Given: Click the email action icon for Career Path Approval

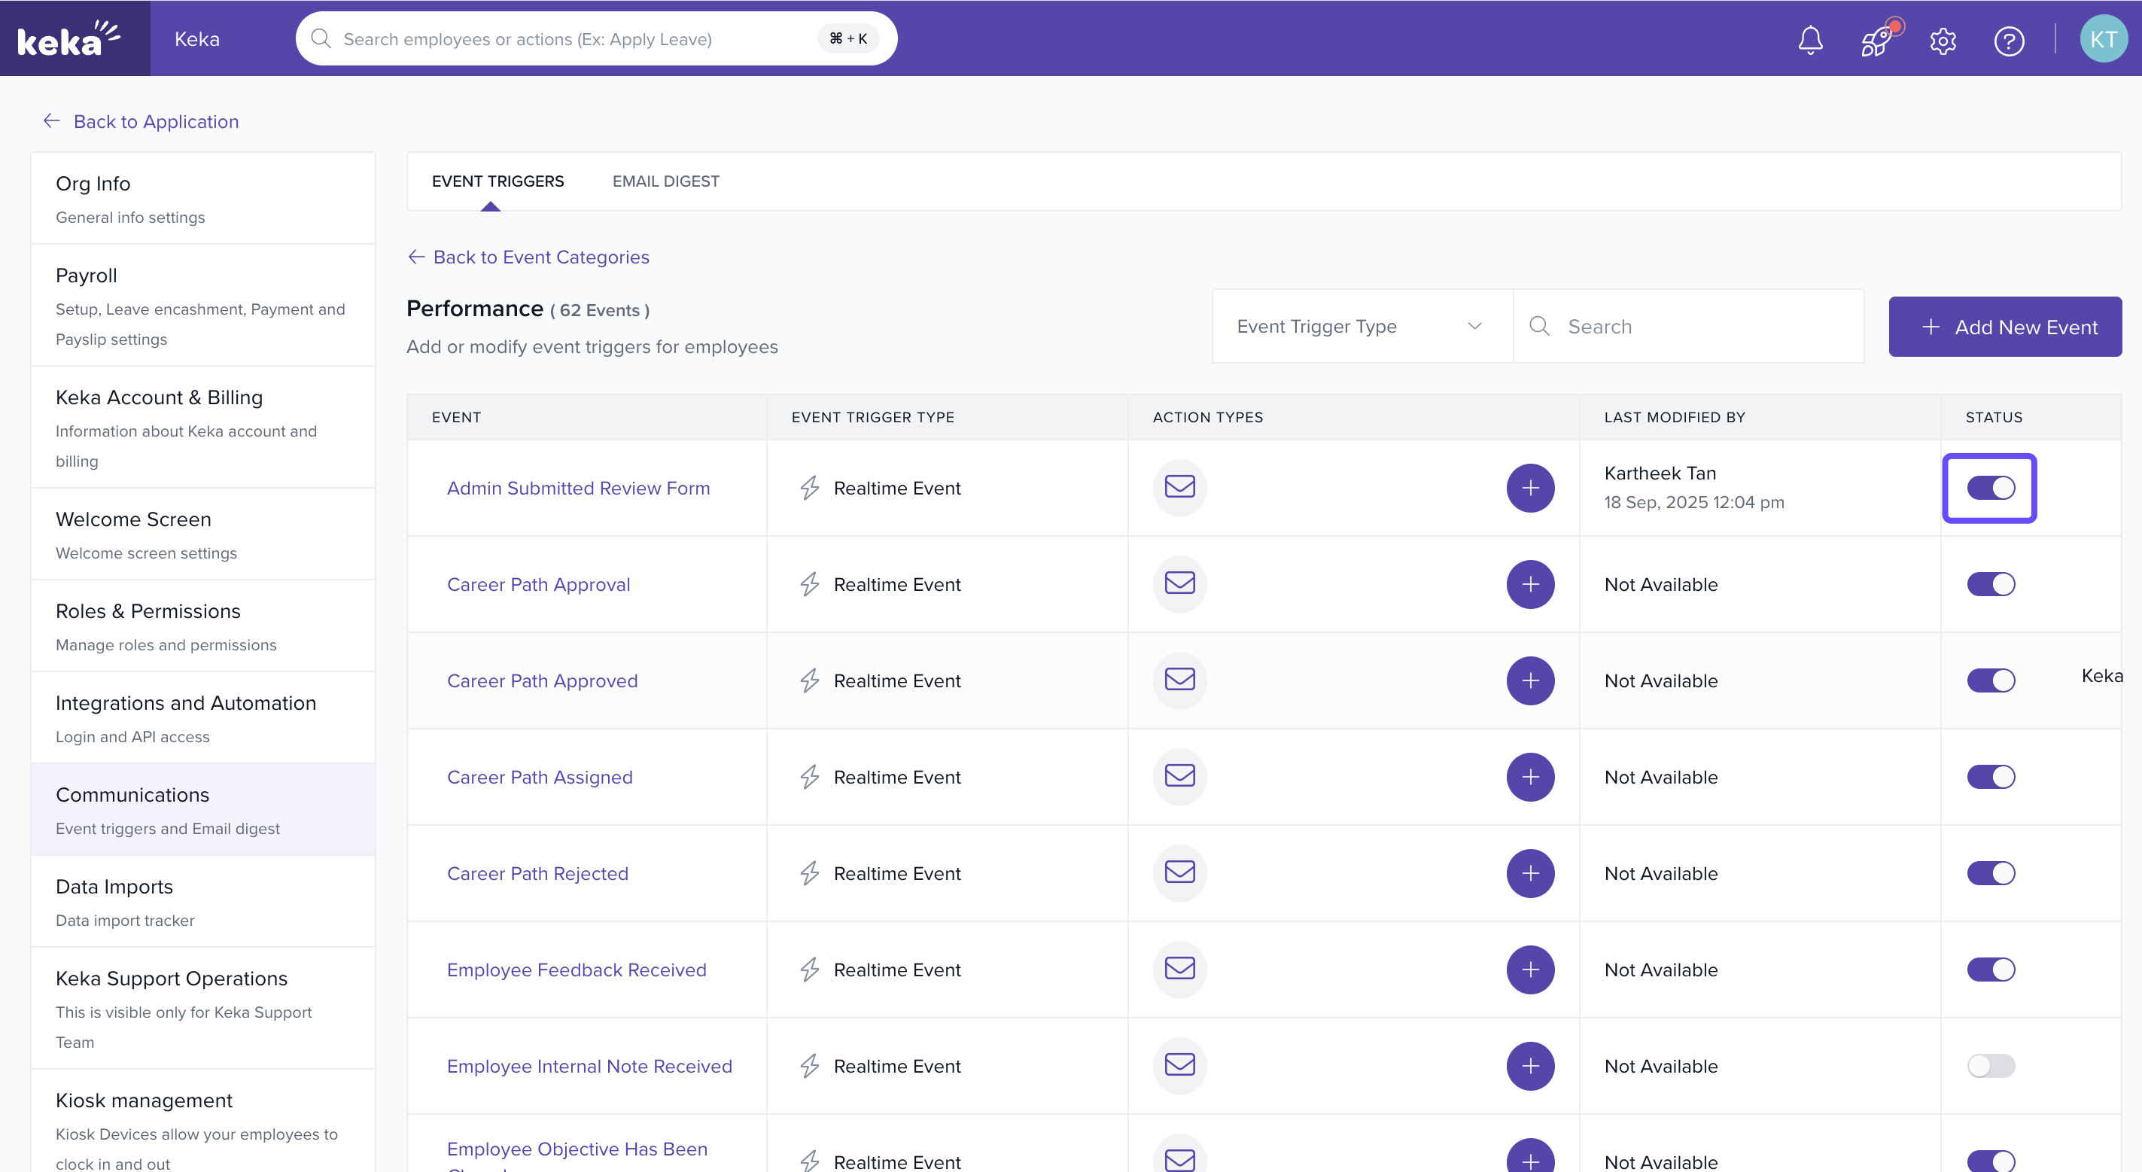Looking at the screenshot, I should point(1179,583).
